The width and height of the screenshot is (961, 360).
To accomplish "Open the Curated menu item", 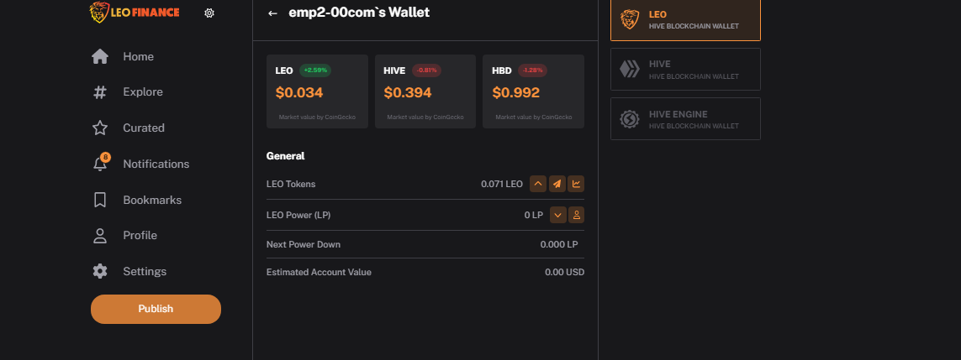I will click(x=144, y=128).
